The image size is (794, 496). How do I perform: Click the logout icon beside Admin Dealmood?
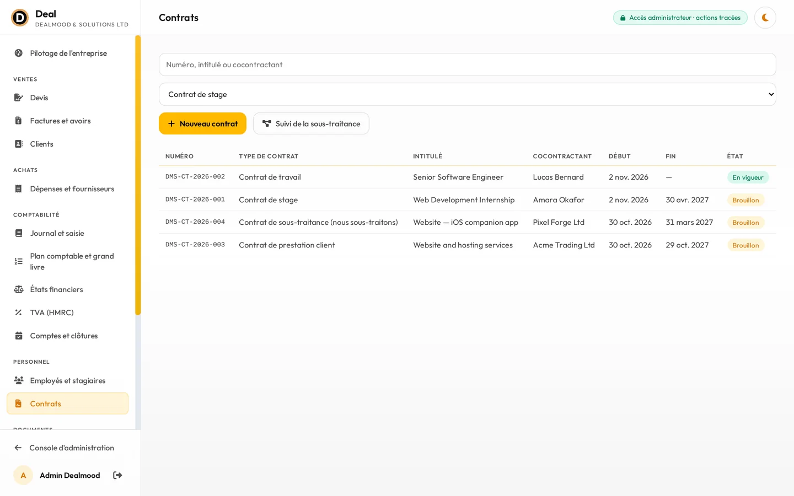click(117, 475)
